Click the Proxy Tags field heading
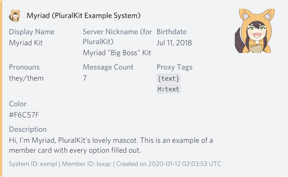 pos(174,67)
